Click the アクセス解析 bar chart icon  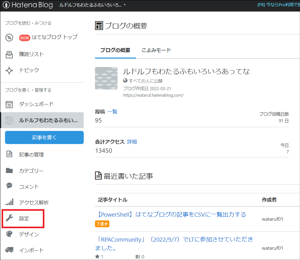pos(9,202)
